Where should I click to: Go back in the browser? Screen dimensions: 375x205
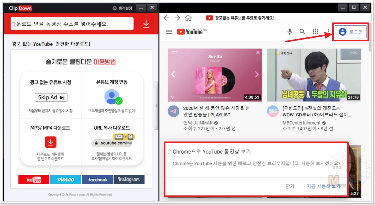tap(166, 18)
